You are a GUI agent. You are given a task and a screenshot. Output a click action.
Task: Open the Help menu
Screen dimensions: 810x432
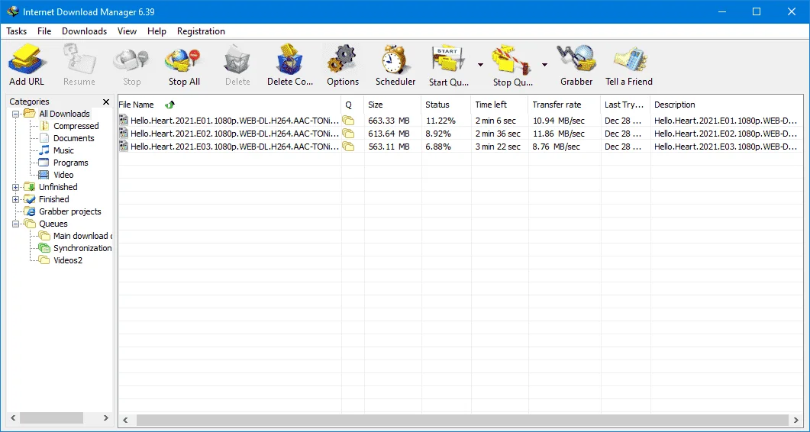click(157, 31)
